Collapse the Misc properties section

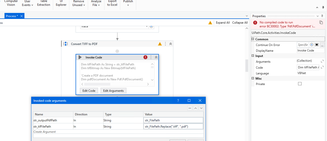[253, 78]
